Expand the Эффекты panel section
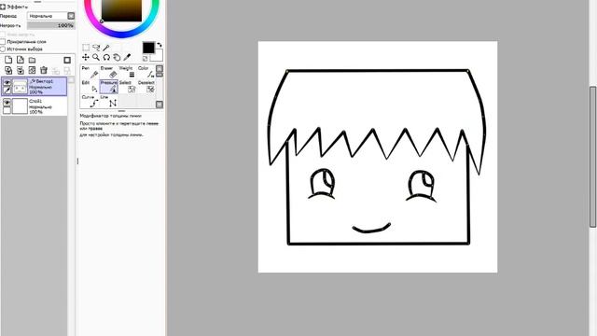The width and height of the screenshot is (597, 336). tap(3, 7)
